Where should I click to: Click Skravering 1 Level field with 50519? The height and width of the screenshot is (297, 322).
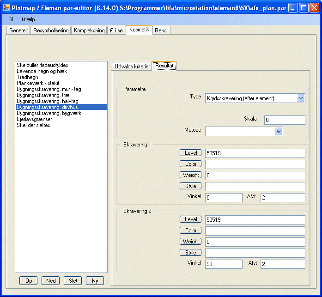(255, 153)
